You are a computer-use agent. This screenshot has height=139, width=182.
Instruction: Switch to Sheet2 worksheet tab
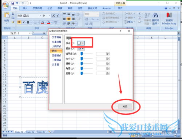tap(30, 132)
